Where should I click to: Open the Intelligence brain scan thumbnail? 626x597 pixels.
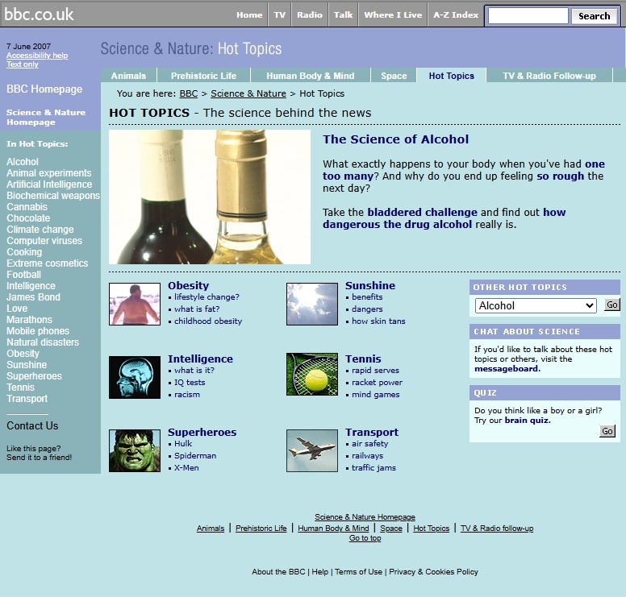[135, 377]
